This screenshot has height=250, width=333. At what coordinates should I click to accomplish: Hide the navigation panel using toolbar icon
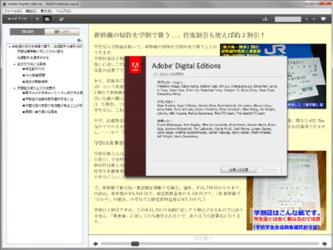[x=38, y=19]
